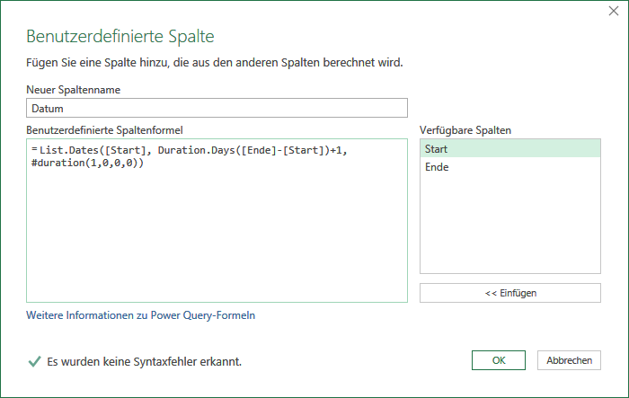629x398 pixels.
Task: Click the Benutzerdefinierte Spaltenformel label
Action: click(x=104, y=130)
